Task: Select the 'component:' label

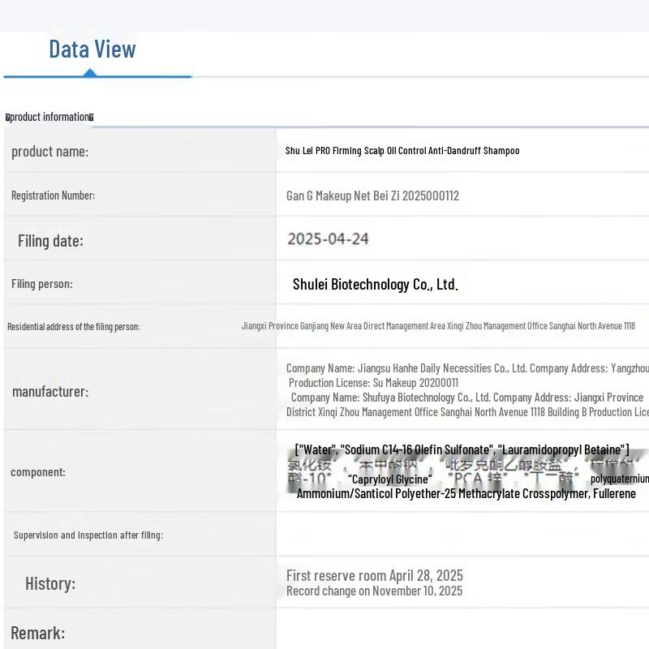Action: (x=38, y=472)
